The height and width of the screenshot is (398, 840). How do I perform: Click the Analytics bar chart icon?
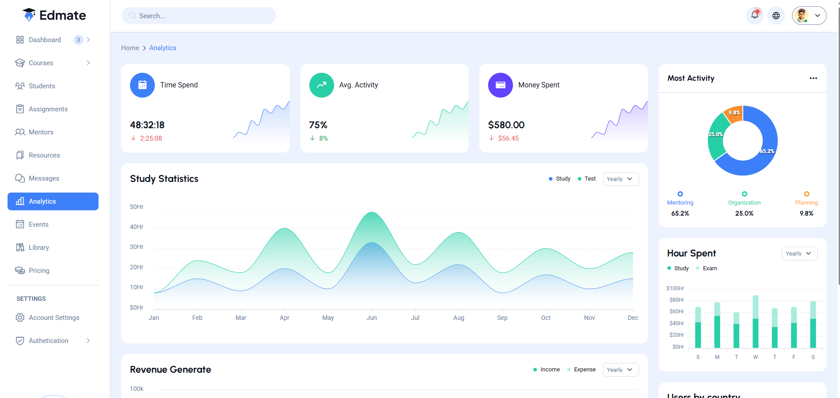[x=20, y=201]
